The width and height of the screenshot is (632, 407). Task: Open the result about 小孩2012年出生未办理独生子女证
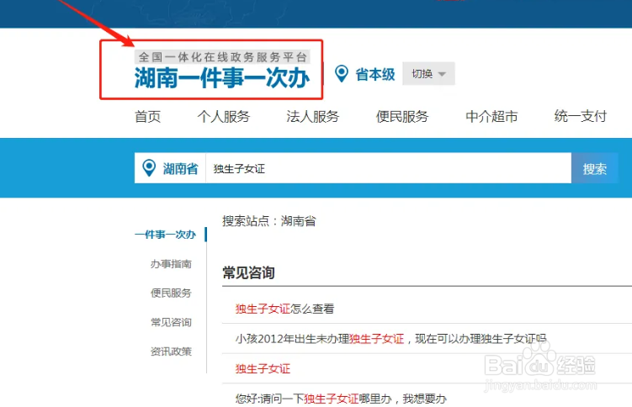tap(390, 339)
